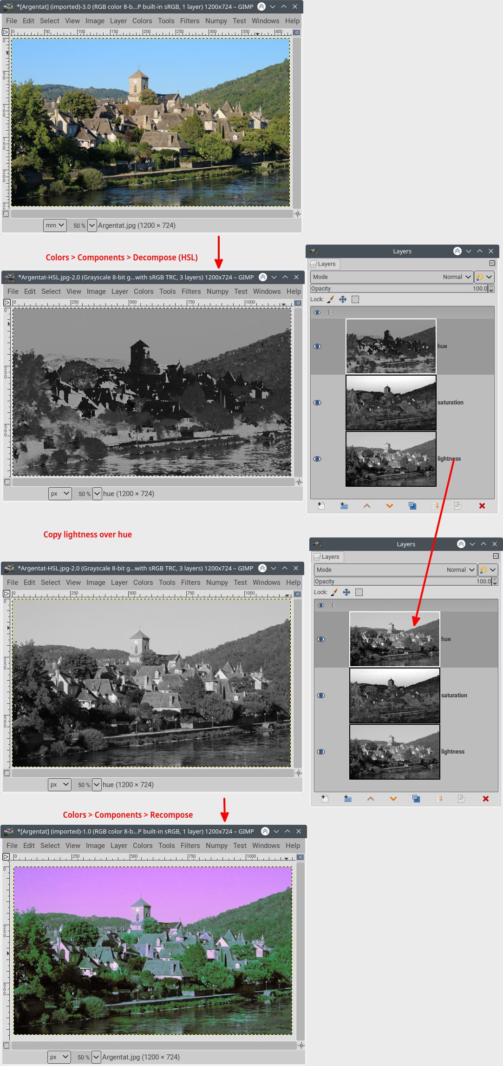This screenshot has height=1066, width=503.
Task: Raise selected layer in upper Layers dialog
Action: click(x=367, y=506)
